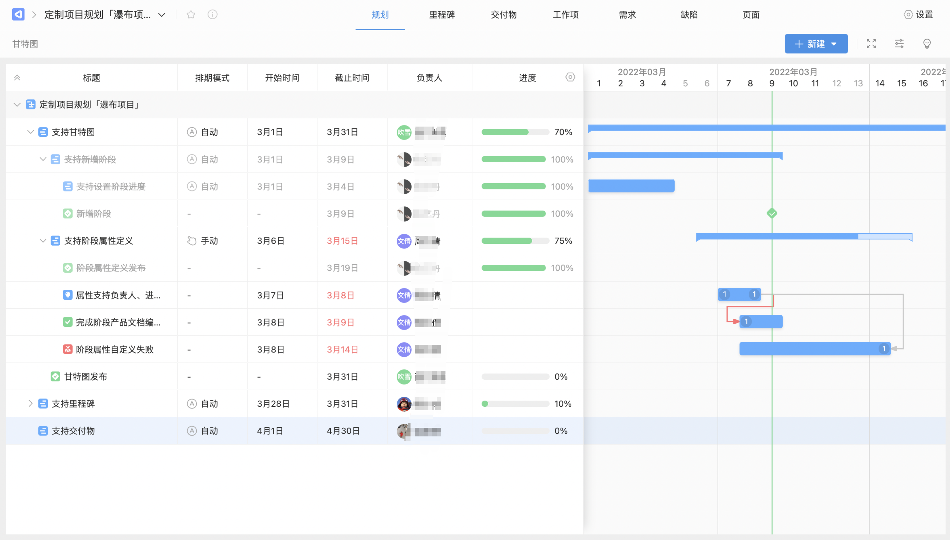Open the filter sliders settings icon
Viewport: 950px width, 540px height.
click(899, 44)
